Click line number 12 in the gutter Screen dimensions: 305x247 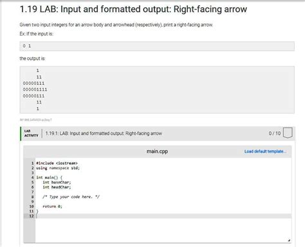pos(32,216)
